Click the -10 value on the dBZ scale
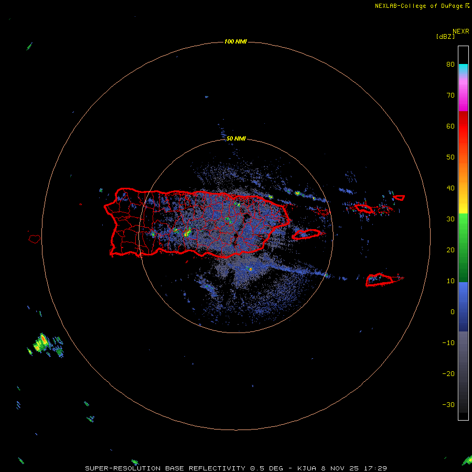 click(x=448, y=343)
